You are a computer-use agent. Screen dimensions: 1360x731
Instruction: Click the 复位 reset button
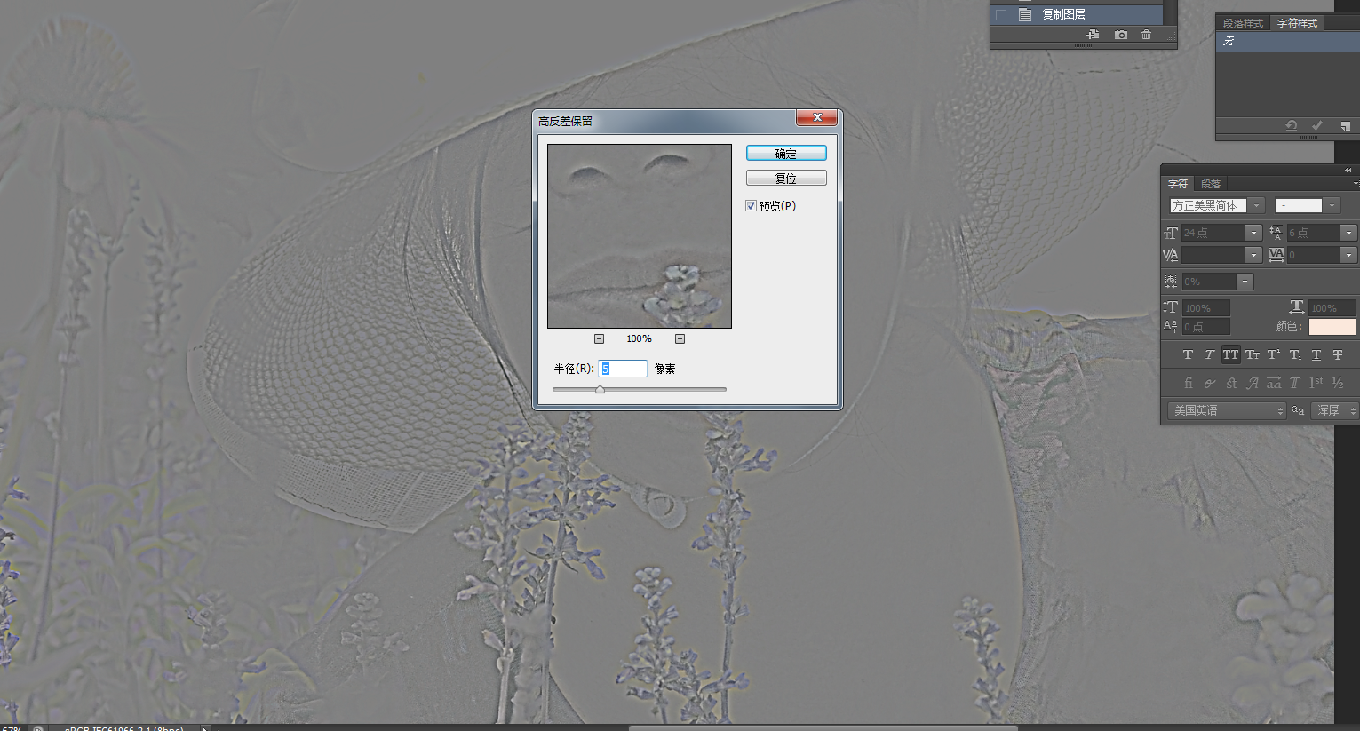(x=786, y=179)
